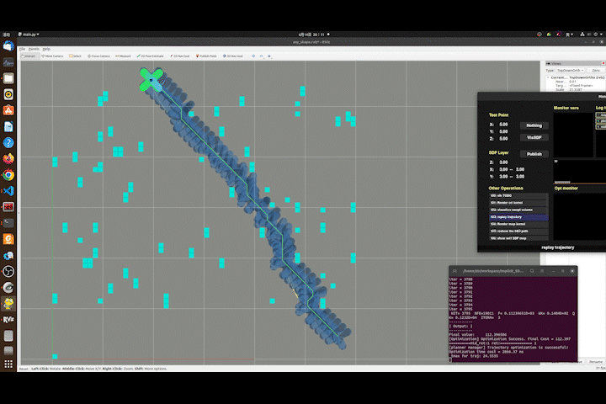This screenshot has height=404, width=606.
Task: Open System Monitor in the dock
Action: [x=8, y=62]
